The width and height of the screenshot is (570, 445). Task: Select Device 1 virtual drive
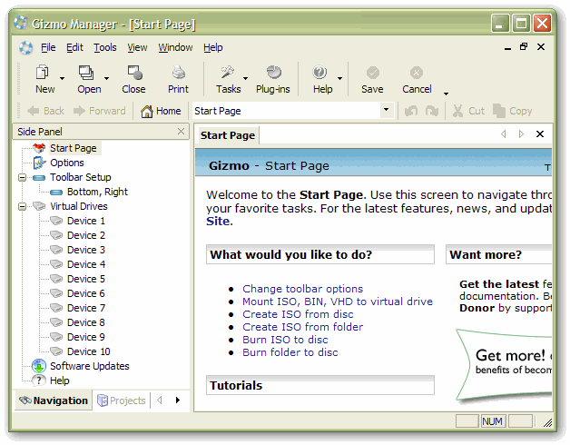click(86, 221)
